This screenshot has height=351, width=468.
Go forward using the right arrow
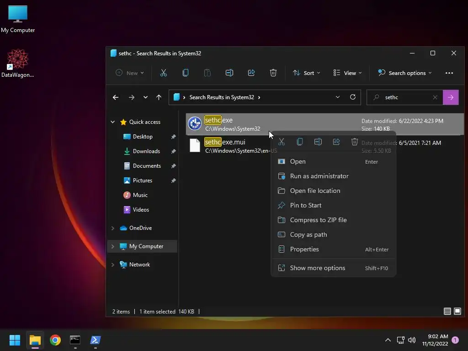(x=131, y=97)
